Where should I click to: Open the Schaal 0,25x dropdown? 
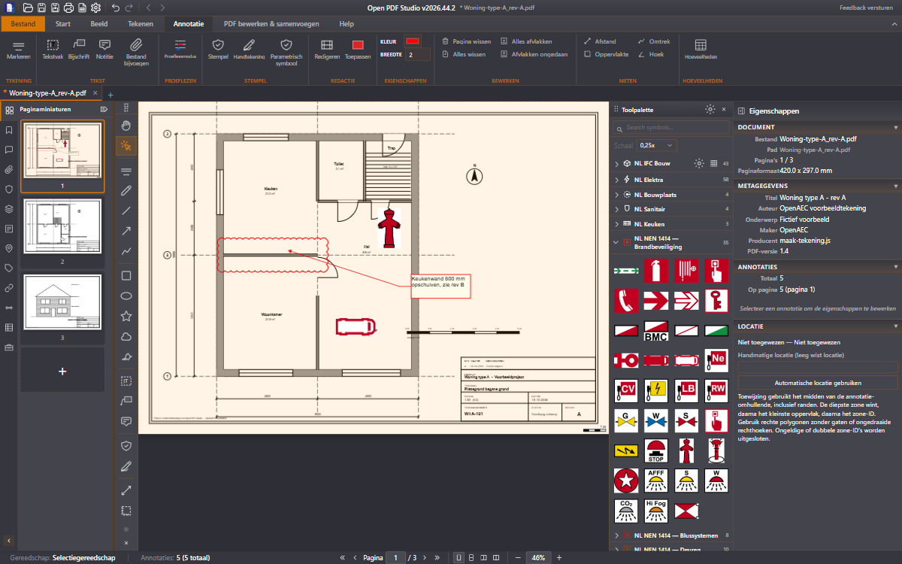click(656, 145)
